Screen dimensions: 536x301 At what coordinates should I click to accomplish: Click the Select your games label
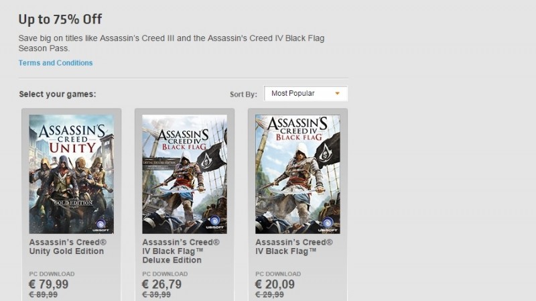coord(58,94)
